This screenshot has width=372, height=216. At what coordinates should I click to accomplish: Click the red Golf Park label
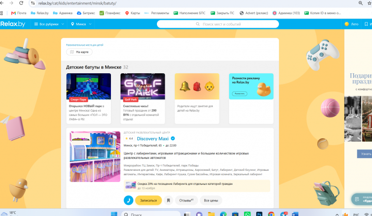(131, 100)
